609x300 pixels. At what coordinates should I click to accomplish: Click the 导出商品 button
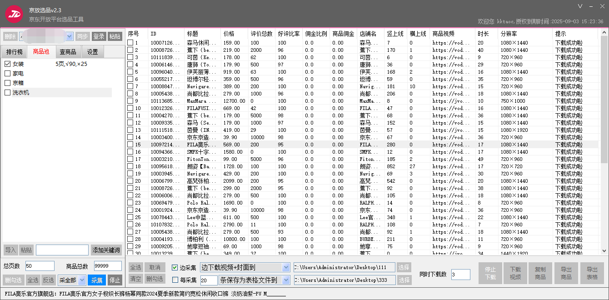tap(566, 273)
